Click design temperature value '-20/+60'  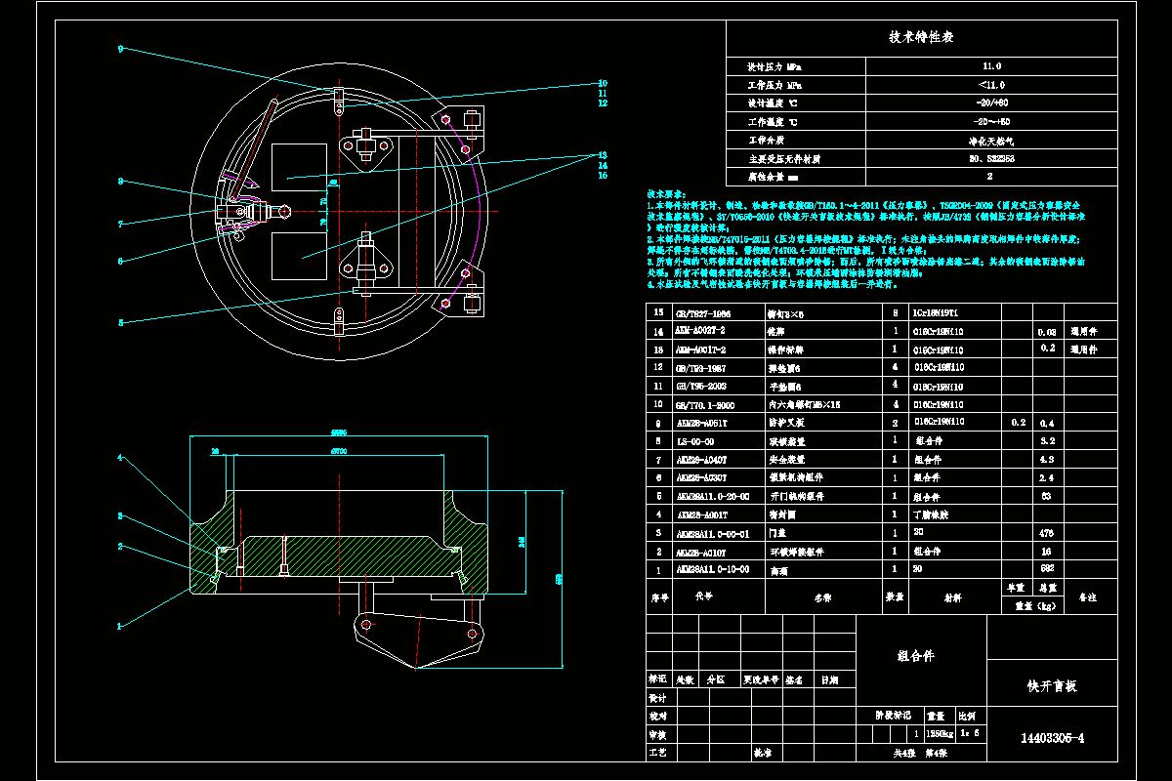pos(991,103)
